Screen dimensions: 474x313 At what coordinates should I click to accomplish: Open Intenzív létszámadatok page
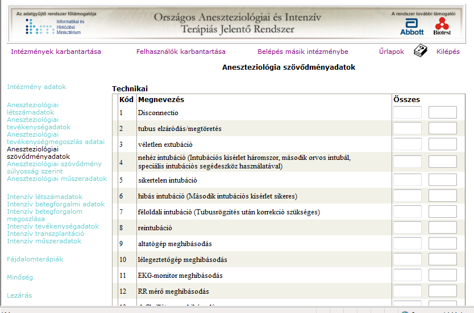pyautogui.click(x=45, y=197)
